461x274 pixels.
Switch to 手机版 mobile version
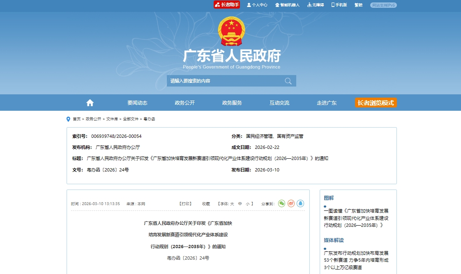coord(339,5)
